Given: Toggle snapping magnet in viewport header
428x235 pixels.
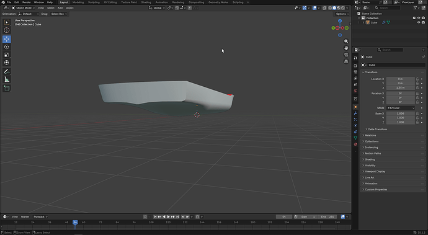Looking at the screenshot, I should click(177, 8).
